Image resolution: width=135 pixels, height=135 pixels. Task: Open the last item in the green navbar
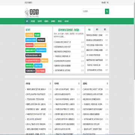[67, 21]
